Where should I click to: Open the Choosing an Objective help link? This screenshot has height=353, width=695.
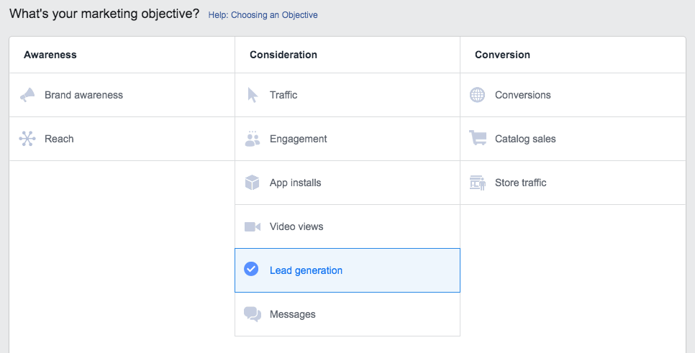coord(263,15)
